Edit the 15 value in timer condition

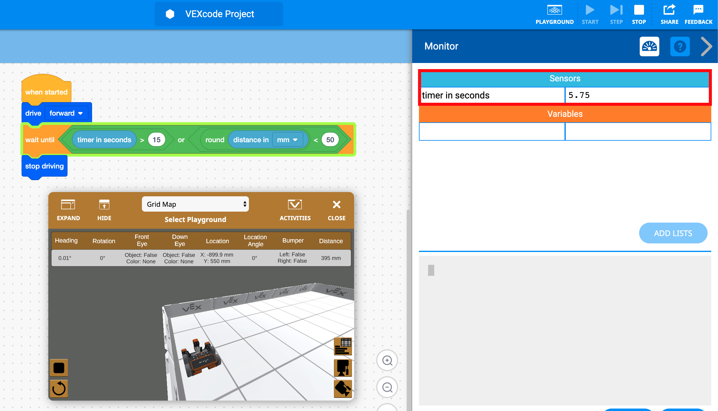pos(157,139)
